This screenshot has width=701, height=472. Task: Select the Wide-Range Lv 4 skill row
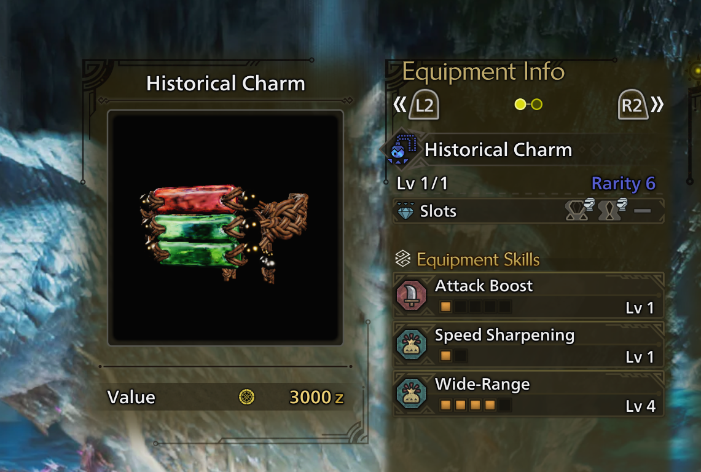click(528, 394)
